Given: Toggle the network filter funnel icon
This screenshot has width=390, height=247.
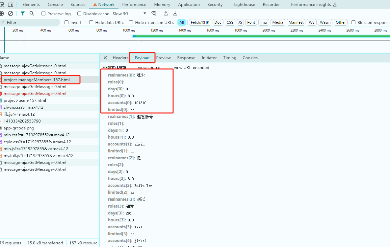Looking at the screenshot, I should 22,13.
